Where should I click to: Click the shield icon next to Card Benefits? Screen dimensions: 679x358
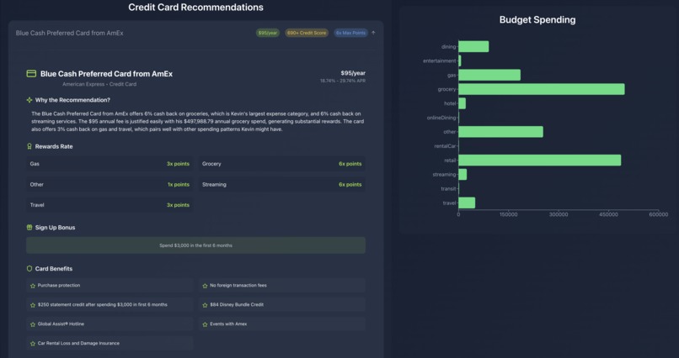coord(29,269)
